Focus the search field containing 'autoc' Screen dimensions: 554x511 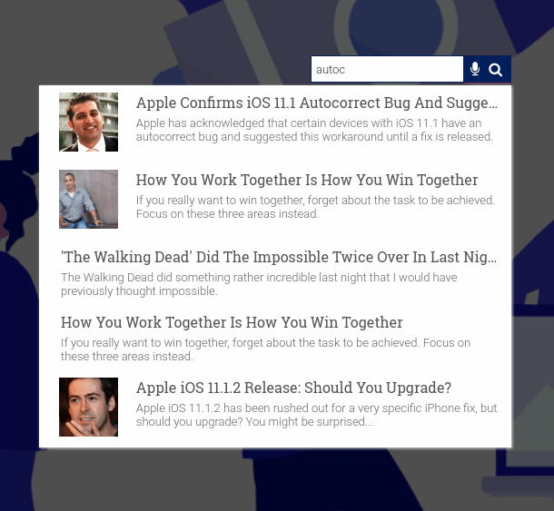387,69
